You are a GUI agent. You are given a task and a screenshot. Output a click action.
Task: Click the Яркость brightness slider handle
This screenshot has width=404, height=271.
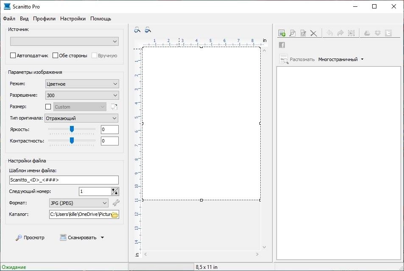point(72,129)
